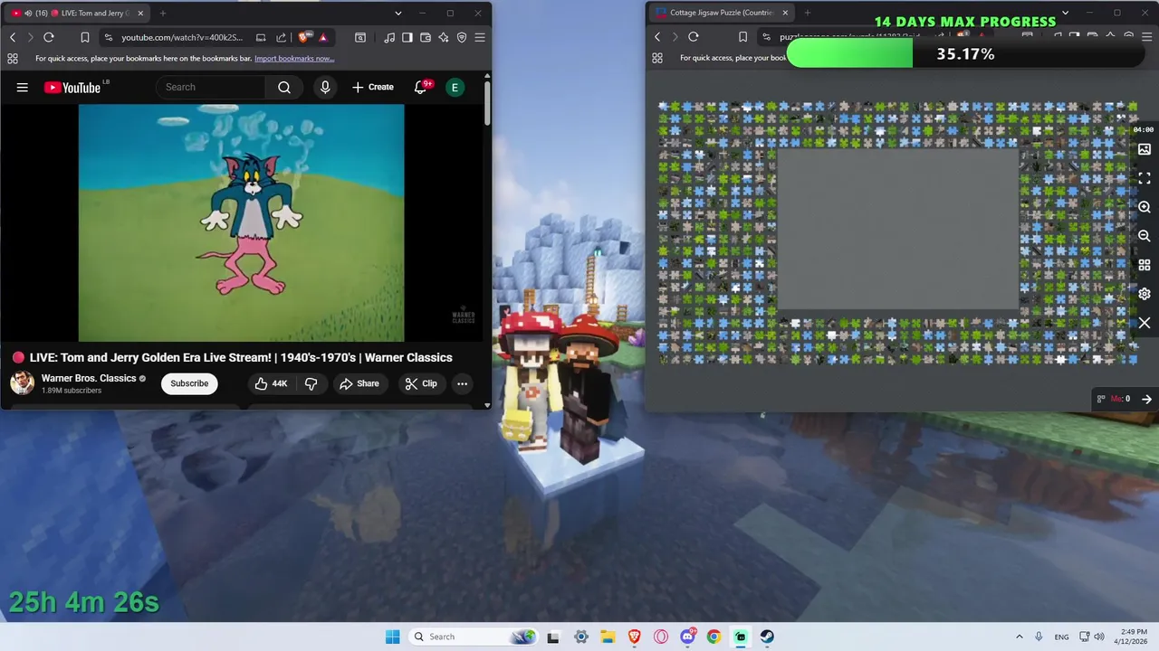Toggle picture-in-picture icon in YouTube address bar
Image resolution: width=1159 pixels, height=651 pixels.
click(261, 37)
